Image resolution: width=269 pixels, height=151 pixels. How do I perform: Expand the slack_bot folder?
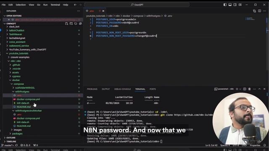click(x=14, y=27)
